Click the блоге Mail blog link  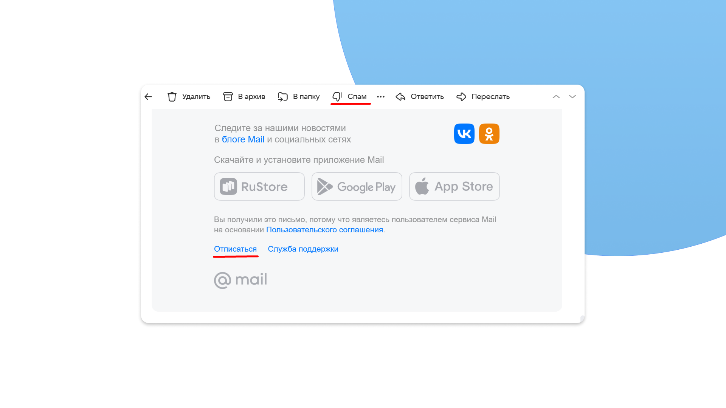244,139
